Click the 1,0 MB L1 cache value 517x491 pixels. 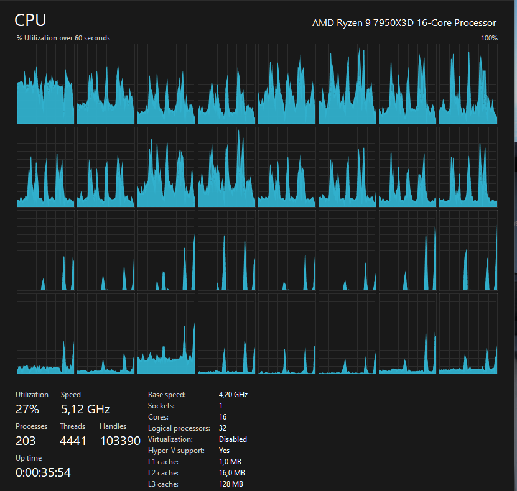[x=230, y=462]
